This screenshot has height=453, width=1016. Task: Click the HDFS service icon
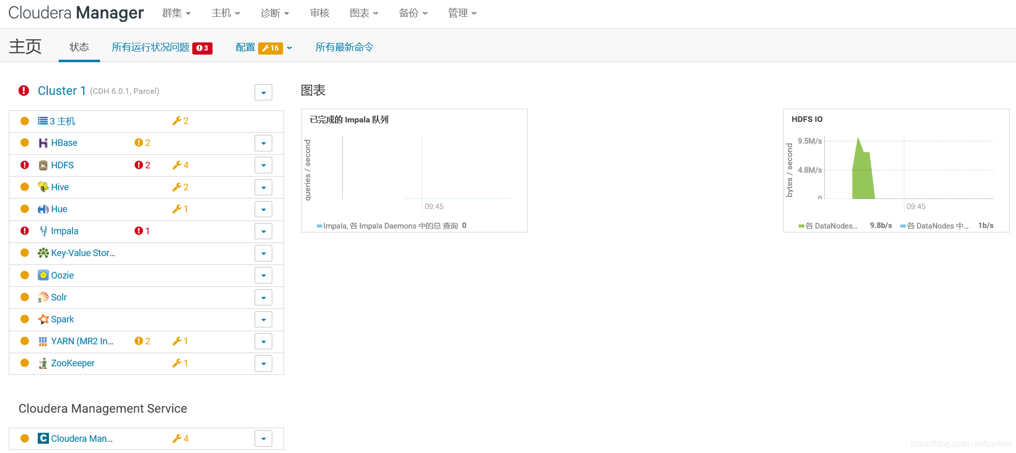(43, 165)
